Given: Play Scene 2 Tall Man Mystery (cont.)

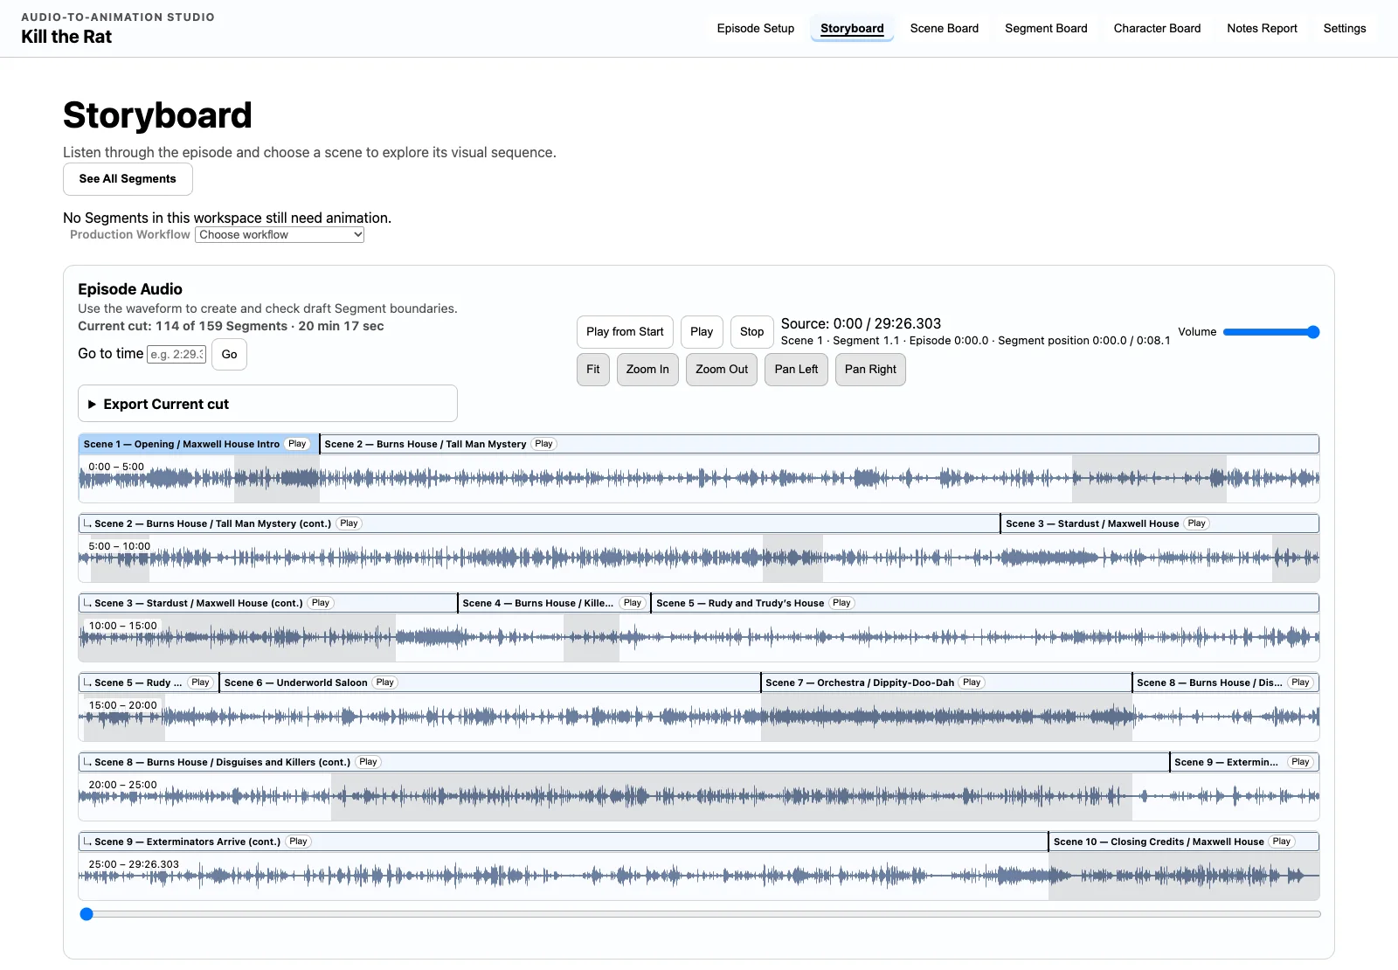Looking at the screenshot, I should point(349,523).
